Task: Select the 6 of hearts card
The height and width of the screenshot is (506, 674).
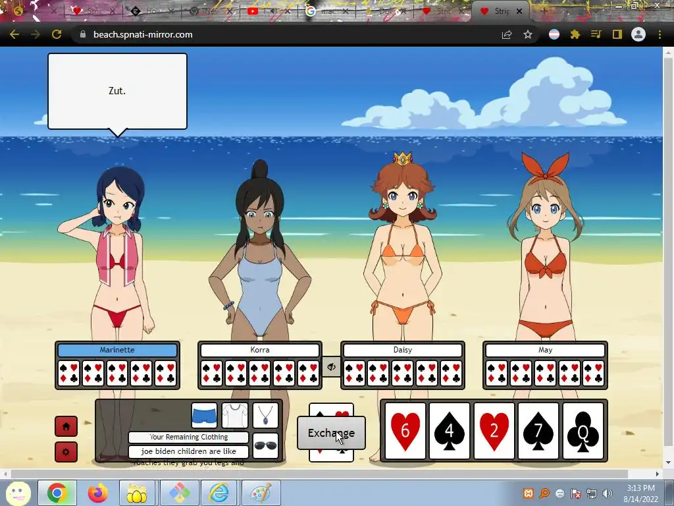Action: click(405, 431)
